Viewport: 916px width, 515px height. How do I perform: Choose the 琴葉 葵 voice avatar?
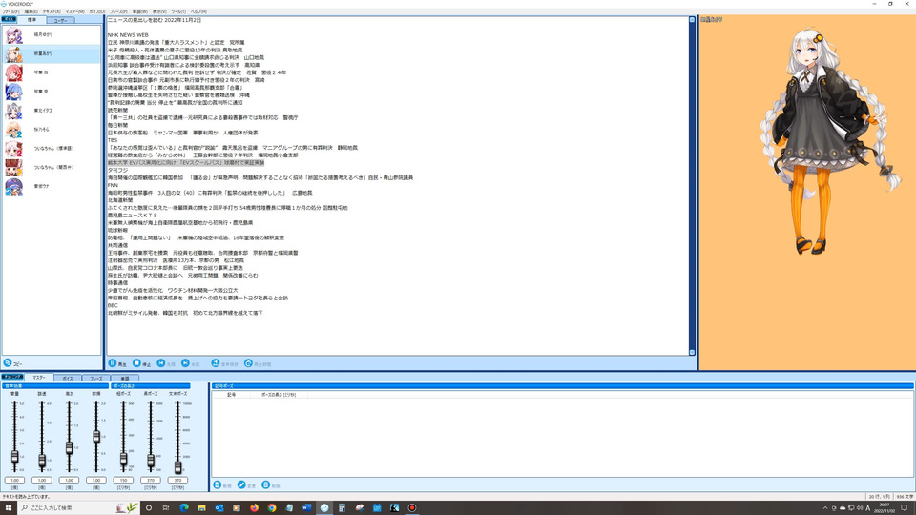click(13, 92)
